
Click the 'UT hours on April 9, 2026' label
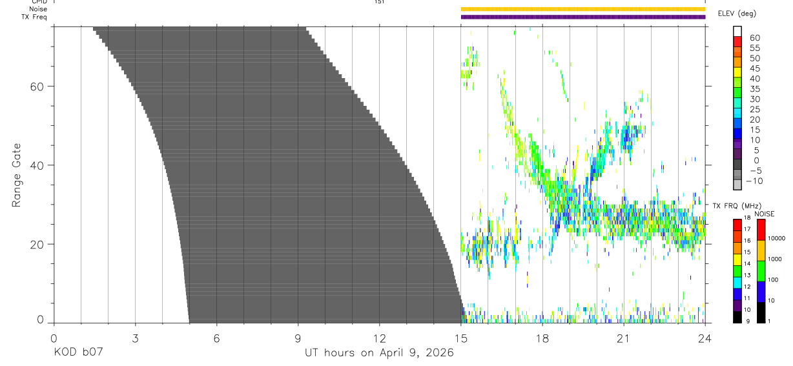click(379, 353)
